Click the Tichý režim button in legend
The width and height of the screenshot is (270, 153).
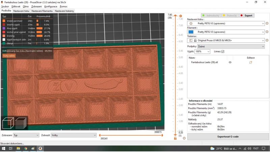click(9, 56)
